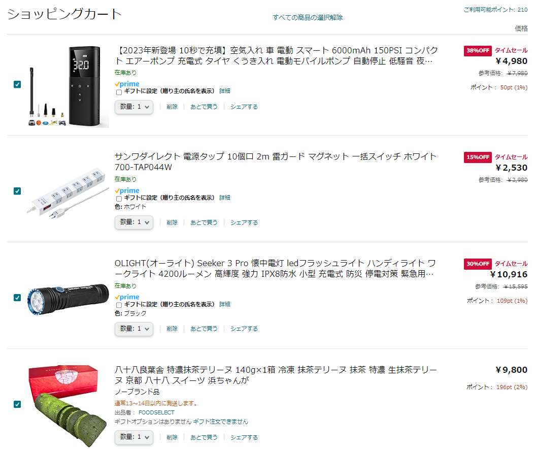Toggle the matcha terrine selection checkbox
The width and height of the screenshot is (537, 449).
[17, 404]
